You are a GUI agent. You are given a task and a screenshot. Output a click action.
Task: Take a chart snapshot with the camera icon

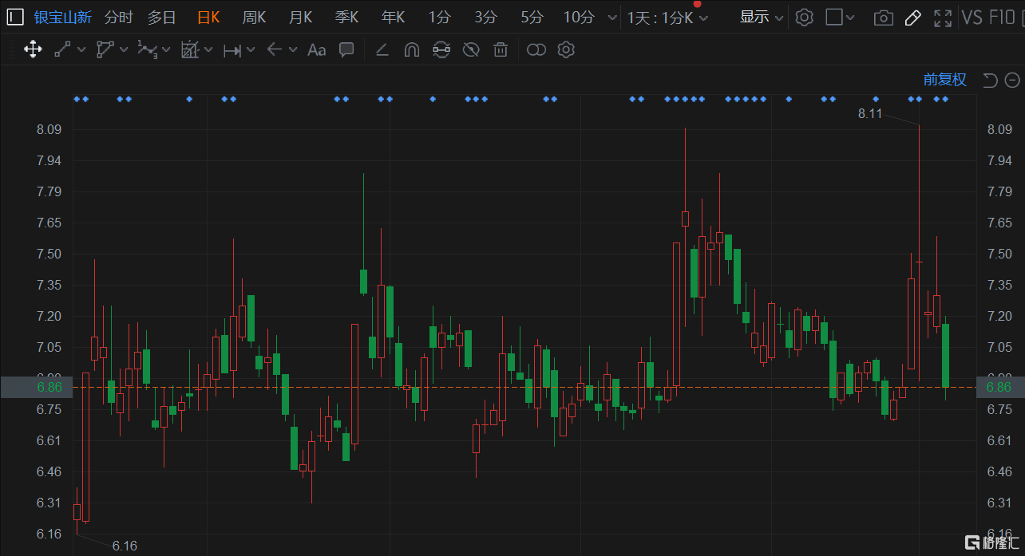[884, 18]
